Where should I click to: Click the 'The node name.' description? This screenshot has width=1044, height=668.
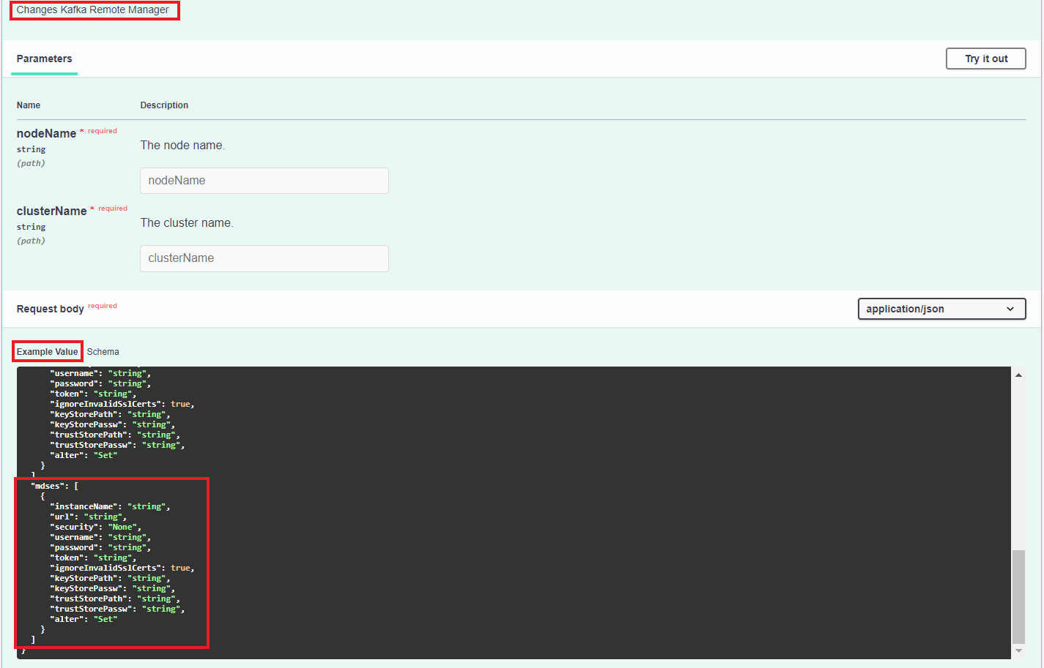[182, 146]
